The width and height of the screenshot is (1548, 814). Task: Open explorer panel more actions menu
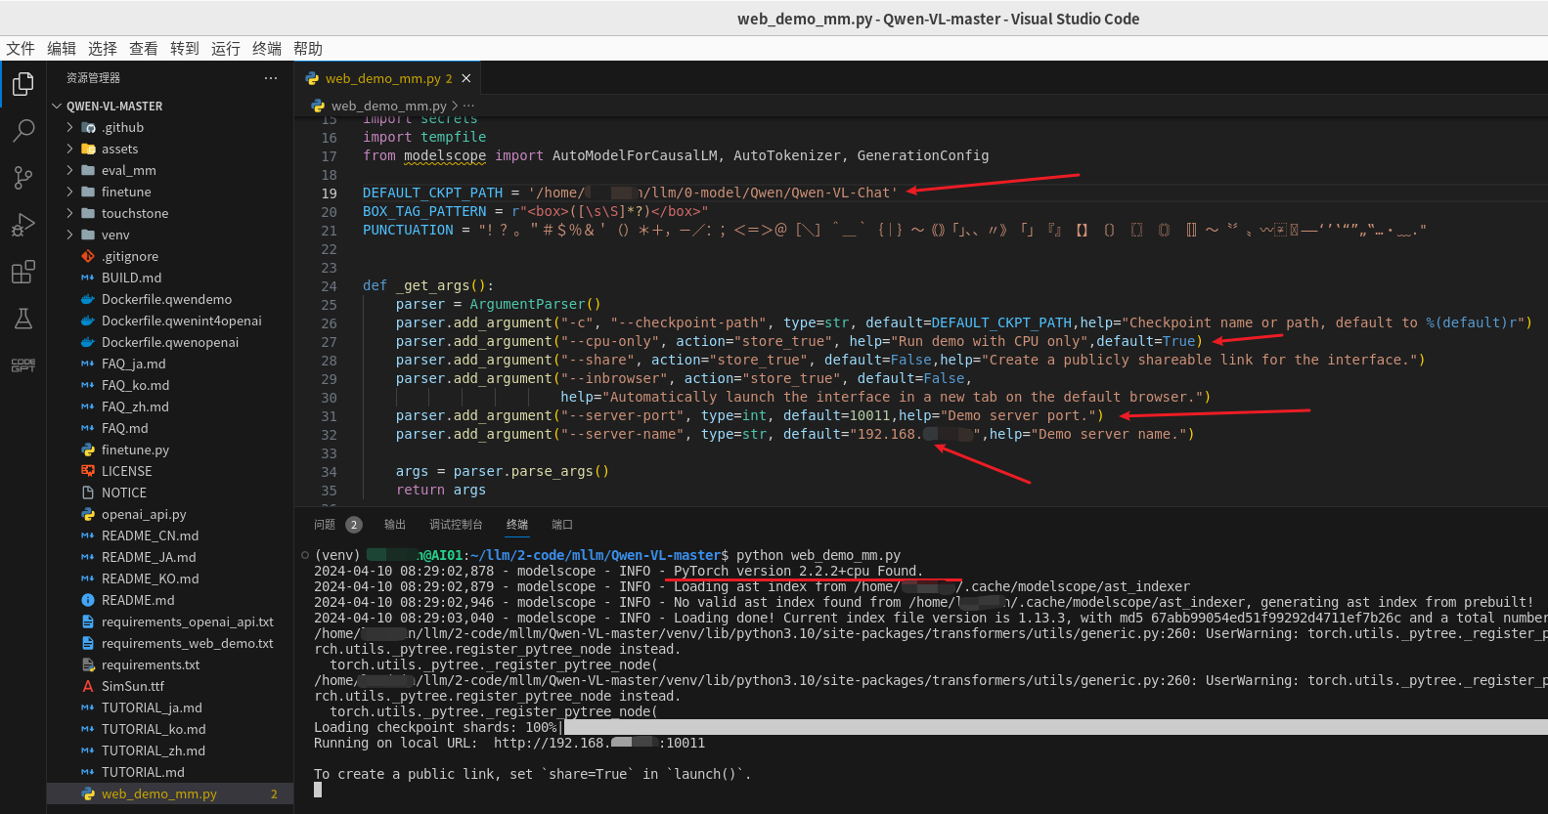(271, 78)
